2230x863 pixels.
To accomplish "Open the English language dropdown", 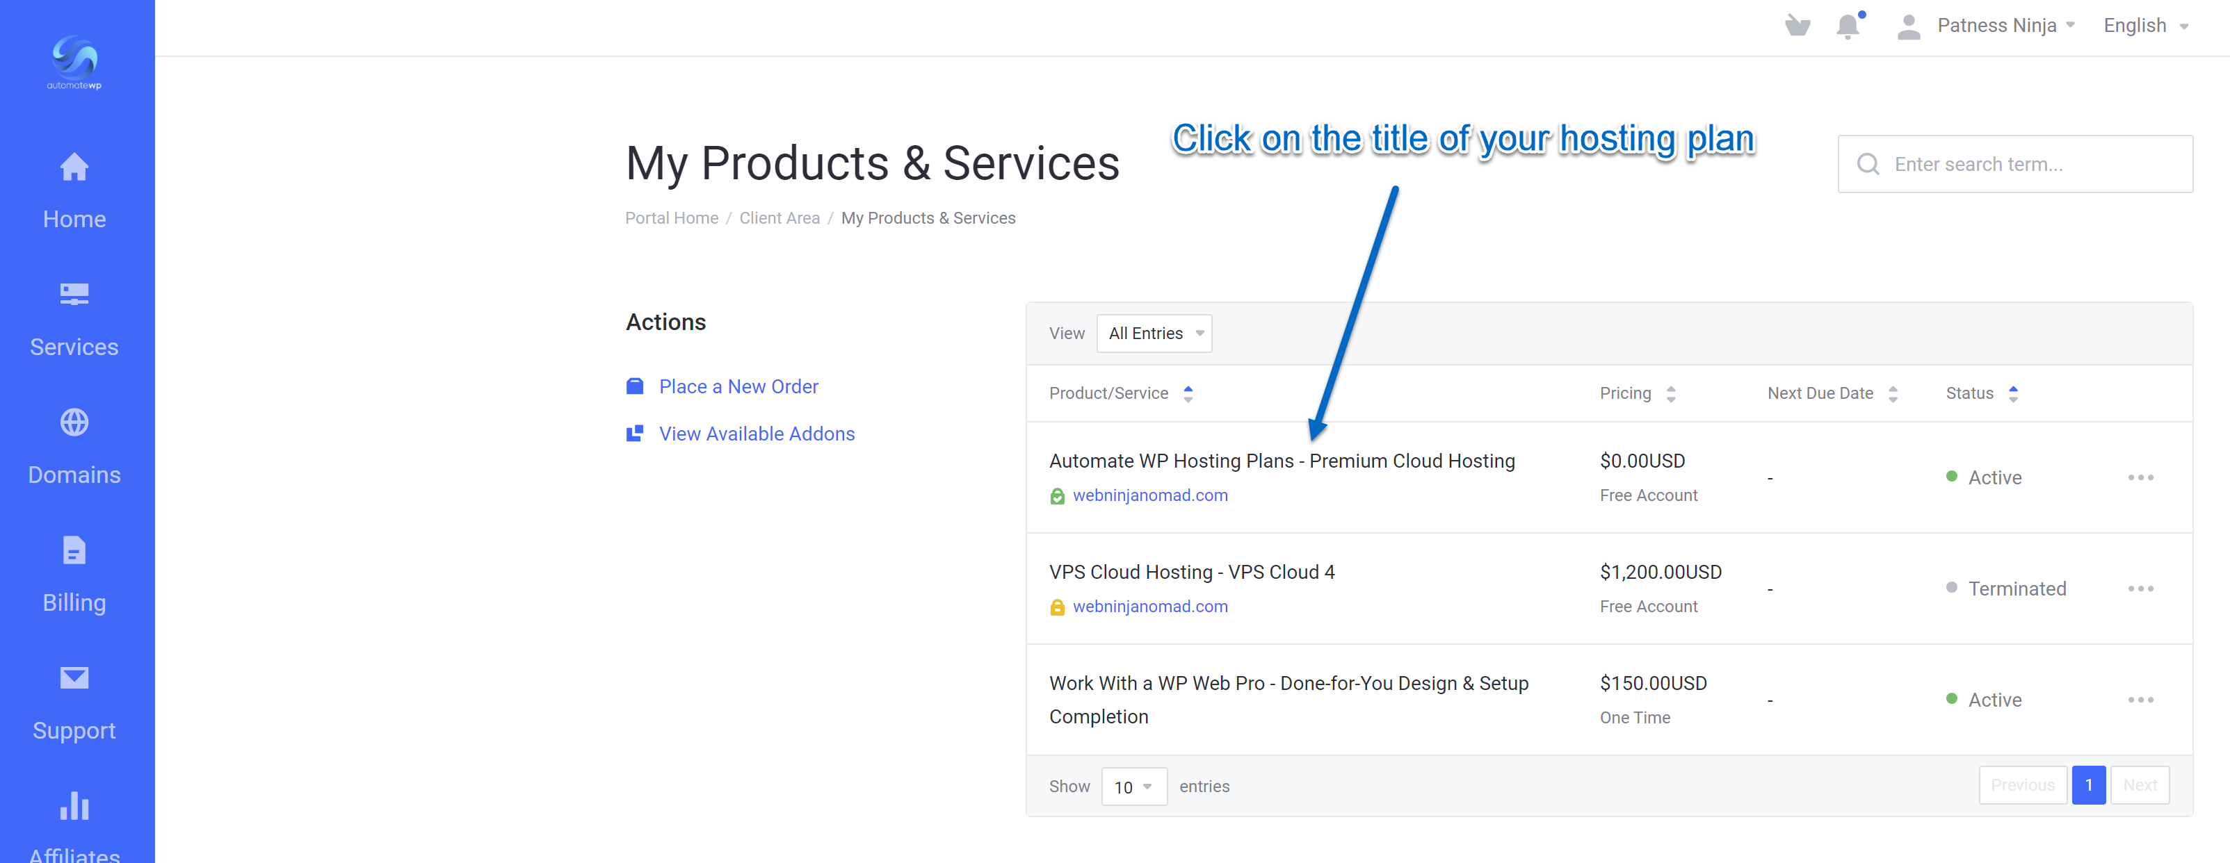I will coord(2146,26).
